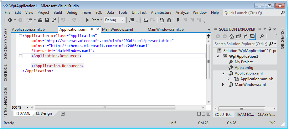
Task: Switch to the MainWindow.xaml document tab
Action: 118,29
